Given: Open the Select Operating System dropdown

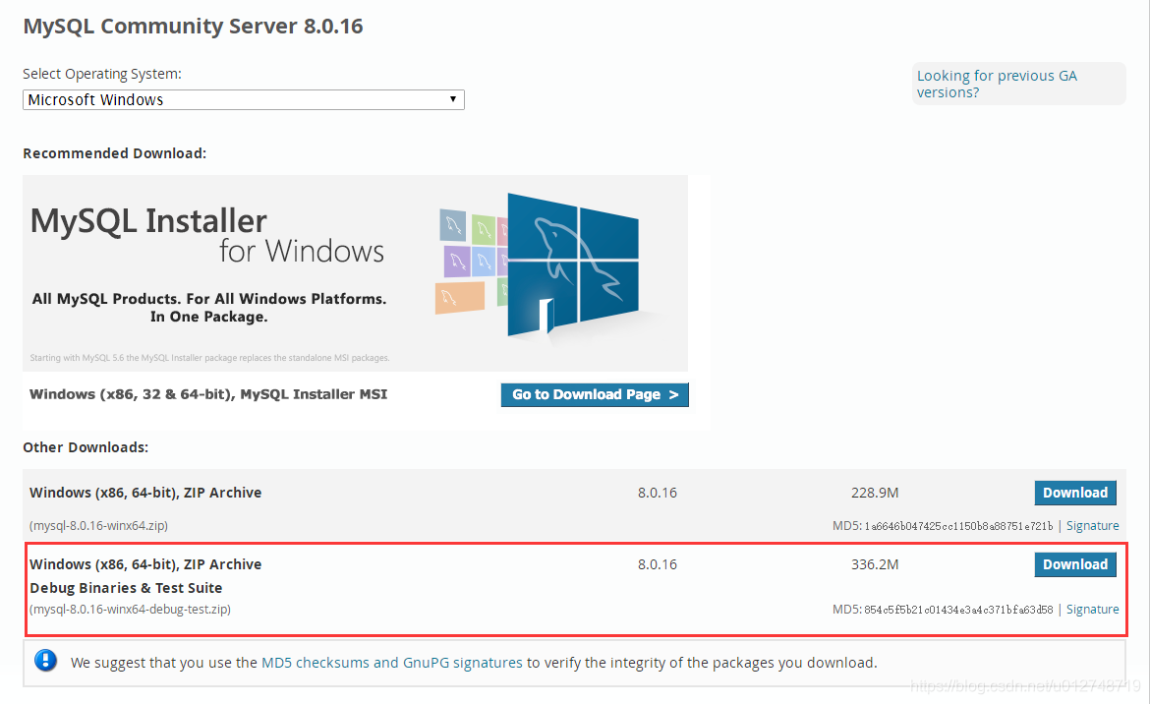Looking at the screenshot, I should 244,99.
